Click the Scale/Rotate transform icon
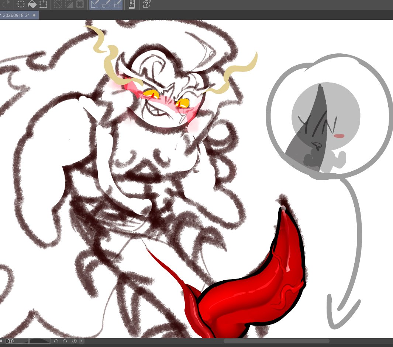Image resolution: width=393 pixels, height=347 pixels. (44, 4)
